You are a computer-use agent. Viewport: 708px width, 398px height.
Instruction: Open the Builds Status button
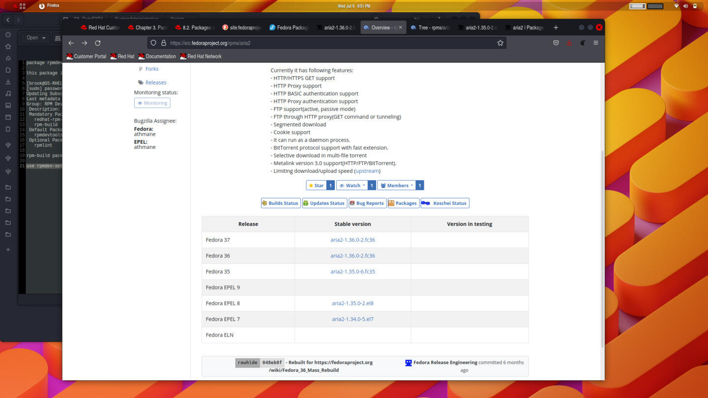point(281,203)
